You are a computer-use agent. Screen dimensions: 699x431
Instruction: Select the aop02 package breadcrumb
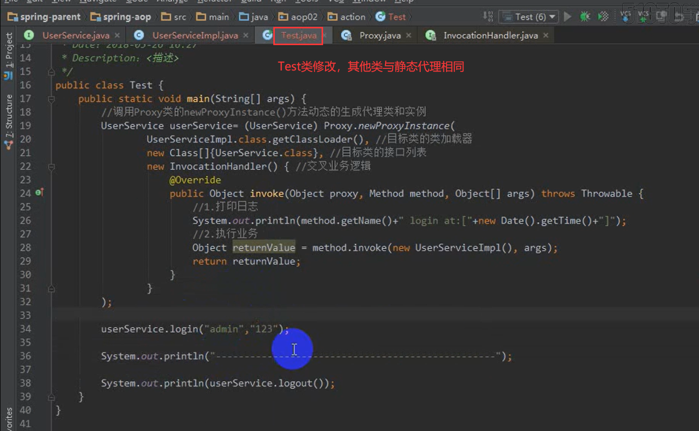click(x=298, y=17)
